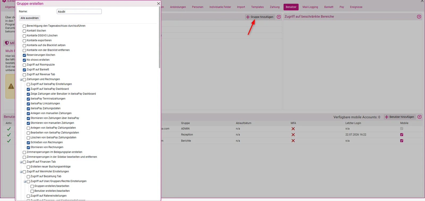Enable Berechtigung den Tagesabschluss durchzuführen checkbox
425x201 pixels.
(x=24, y=26)
